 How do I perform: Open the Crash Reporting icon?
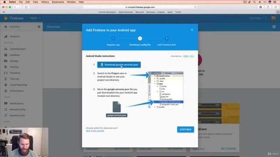tap(6, 85)
